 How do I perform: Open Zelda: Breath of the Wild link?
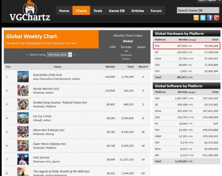tap(61, 171)
